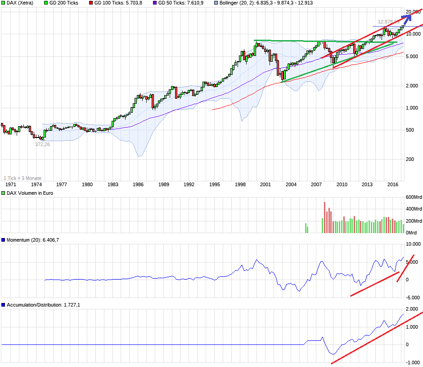Click the 10.000 label on the price axis
423x367 pixels.
click(x=413, y=34)
